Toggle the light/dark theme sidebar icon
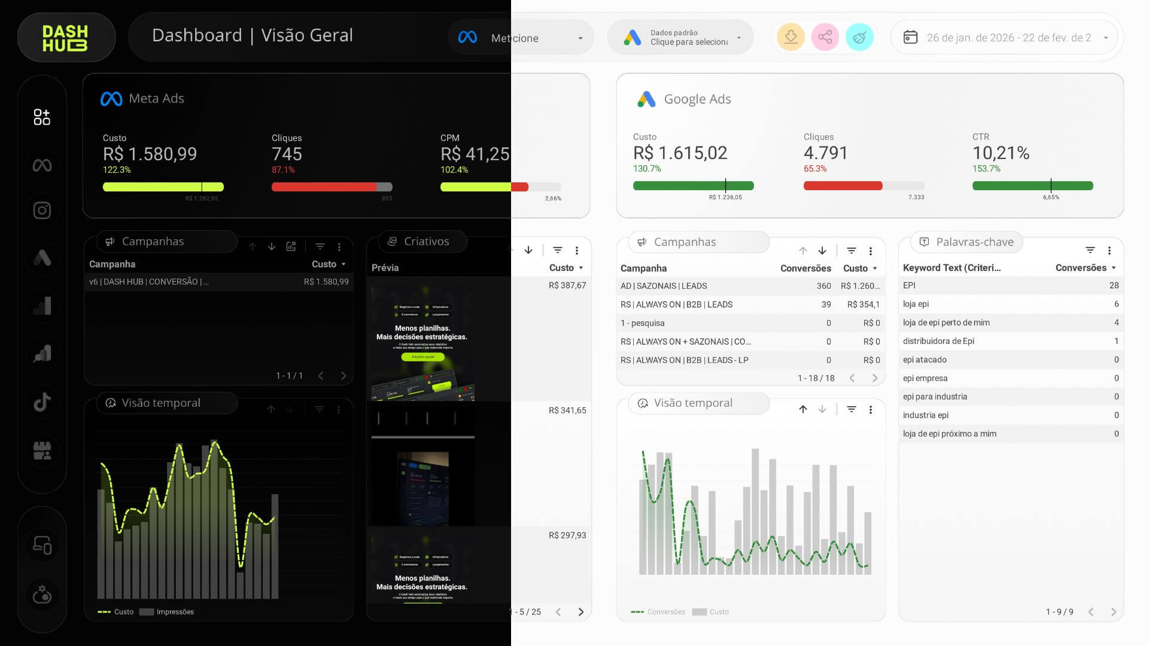1149x646 pixels. pyautogui.click(x=42, y=595)
